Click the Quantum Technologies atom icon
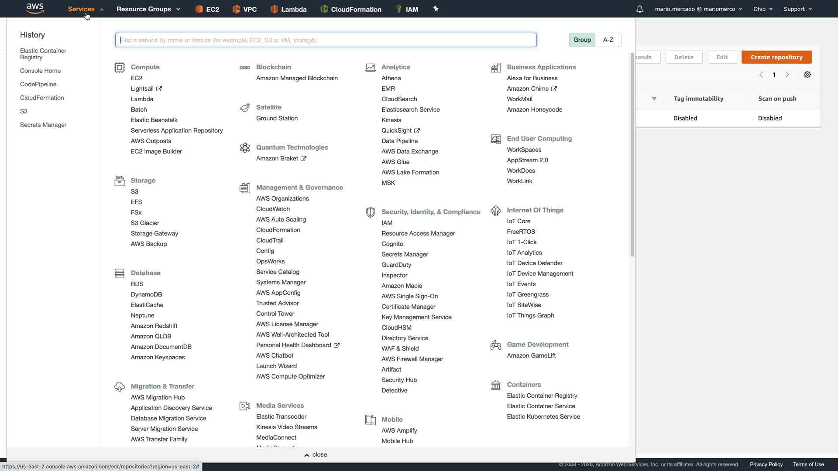 click(245, 148)
